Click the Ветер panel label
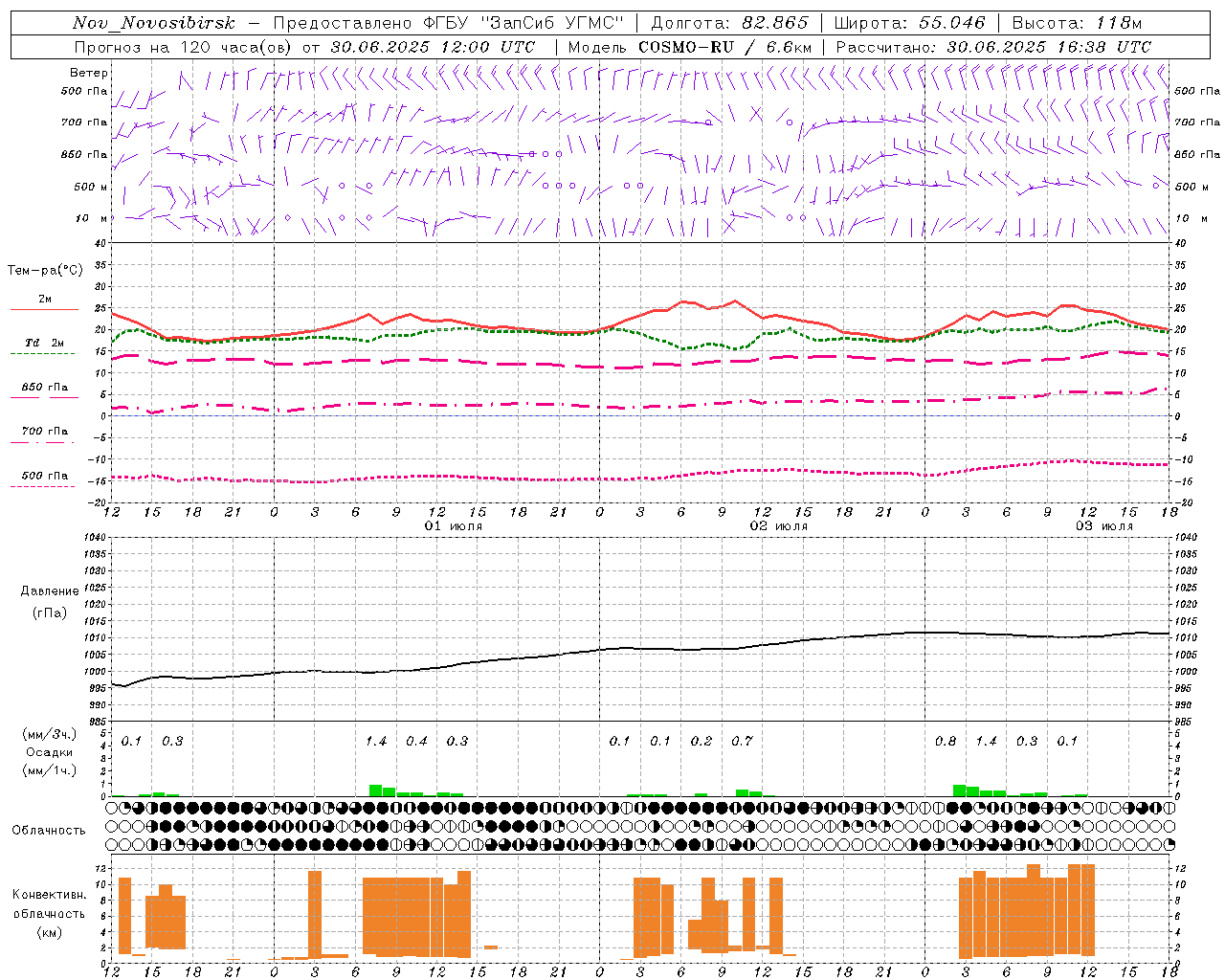This screenshot has height=980, width=1225. 89,73
